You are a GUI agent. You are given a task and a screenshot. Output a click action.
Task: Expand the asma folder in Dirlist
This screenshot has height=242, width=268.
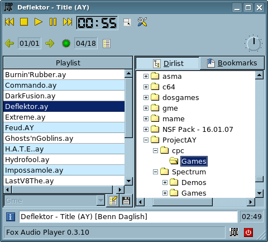pos(146,77)
